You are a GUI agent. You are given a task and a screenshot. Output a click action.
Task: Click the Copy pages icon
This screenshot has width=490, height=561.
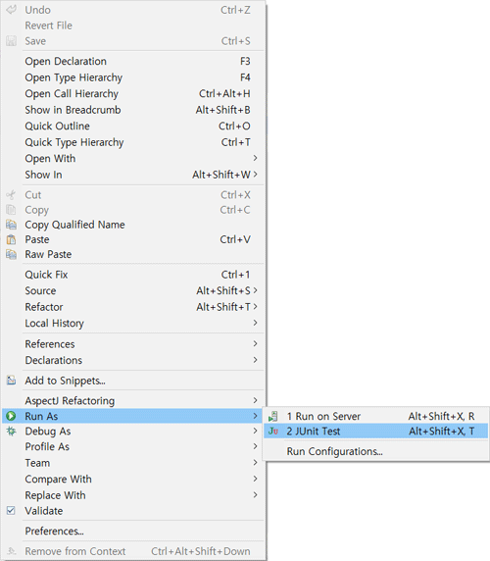coord(11,210)
